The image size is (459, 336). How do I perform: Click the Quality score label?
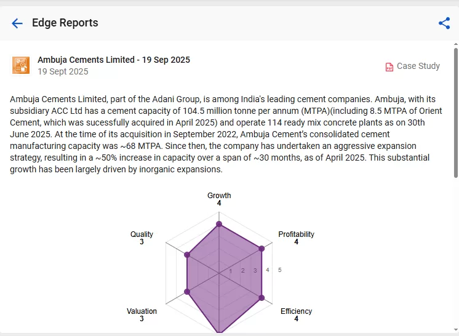(x=142, y=238)
